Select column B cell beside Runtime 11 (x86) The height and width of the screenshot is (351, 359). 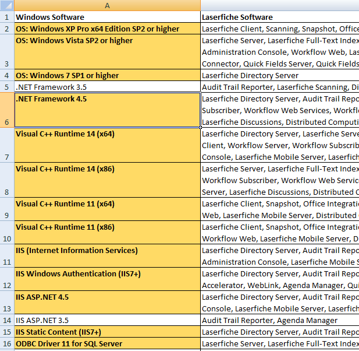tap(280, 233)
